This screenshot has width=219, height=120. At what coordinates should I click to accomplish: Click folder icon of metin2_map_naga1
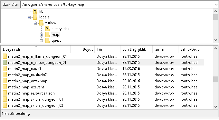5,69
